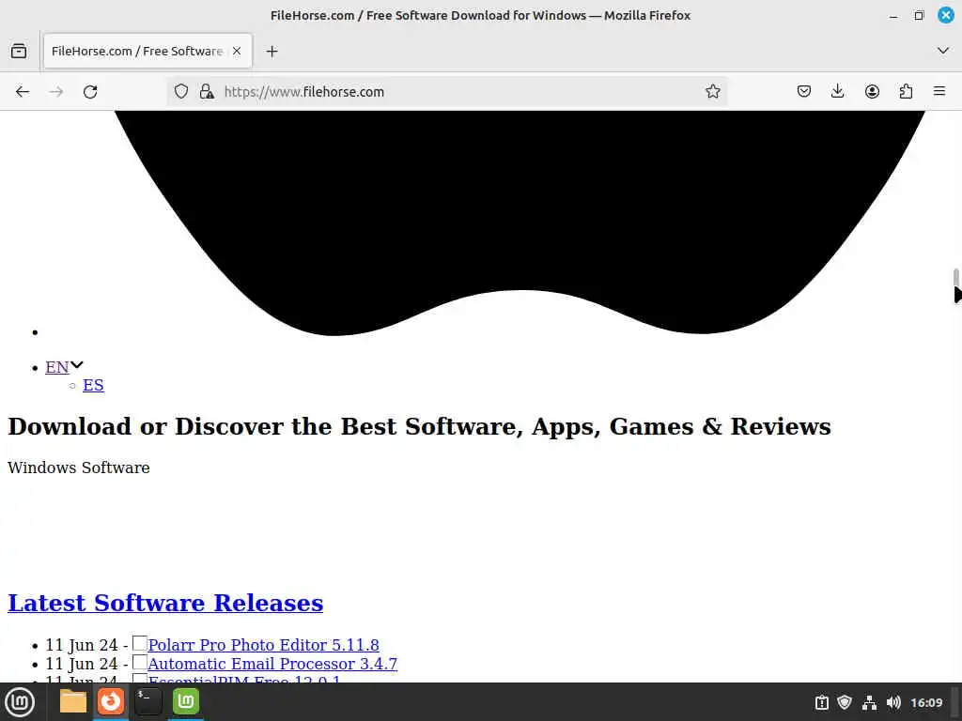List all tabs dropdown arrow
This screenshot has height=721, width=962.
(943, 51)
